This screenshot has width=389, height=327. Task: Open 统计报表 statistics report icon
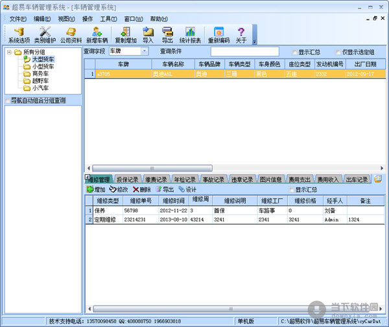pyautogui.click(x=190, y=35)
